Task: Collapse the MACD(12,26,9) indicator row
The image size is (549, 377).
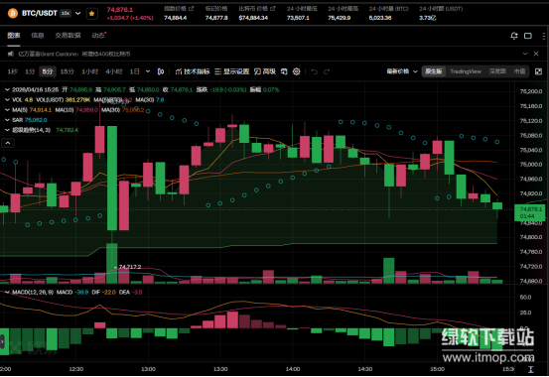Action: 7,292
